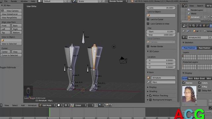Screen dimensions: 212x119
Task: Expand the RenderLayers tree item
Action: 186,10
